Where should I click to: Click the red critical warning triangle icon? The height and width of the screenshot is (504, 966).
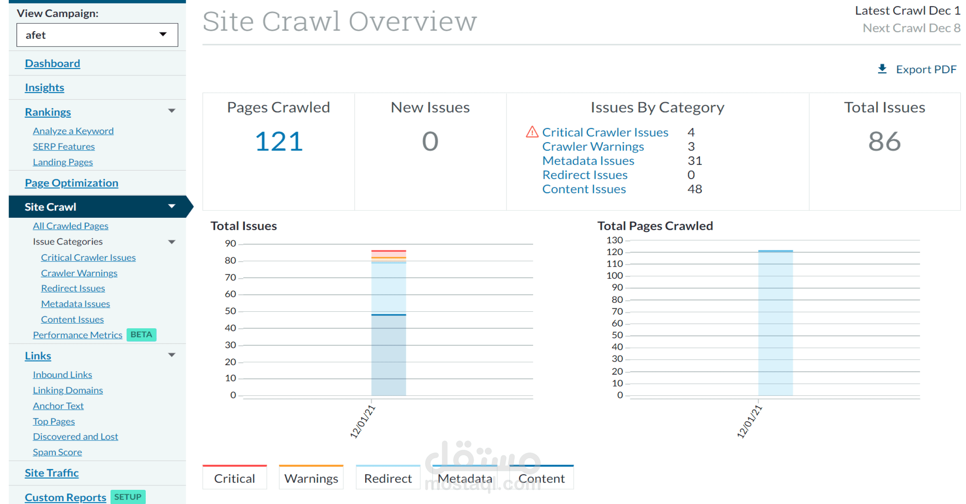[532, 132]
